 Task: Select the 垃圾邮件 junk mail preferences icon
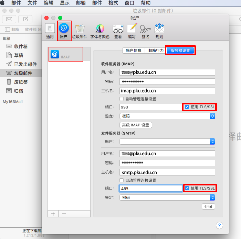pyautogui.click(x=80, y=31)
